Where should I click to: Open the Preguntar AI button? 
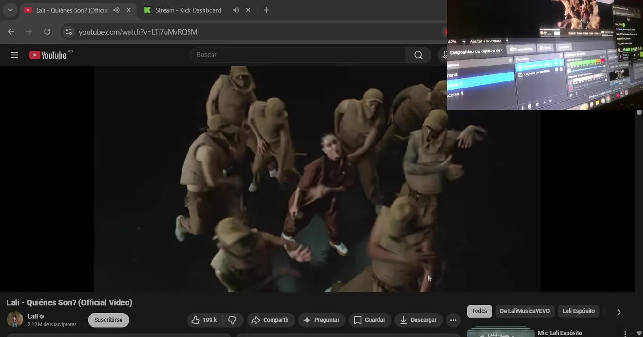tap(322, 320)
